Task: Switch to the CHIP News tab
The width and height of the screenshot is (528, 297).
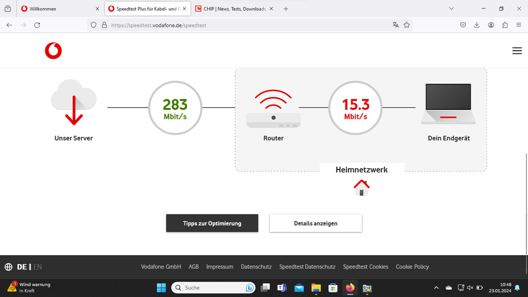Action: pos(235,9)
